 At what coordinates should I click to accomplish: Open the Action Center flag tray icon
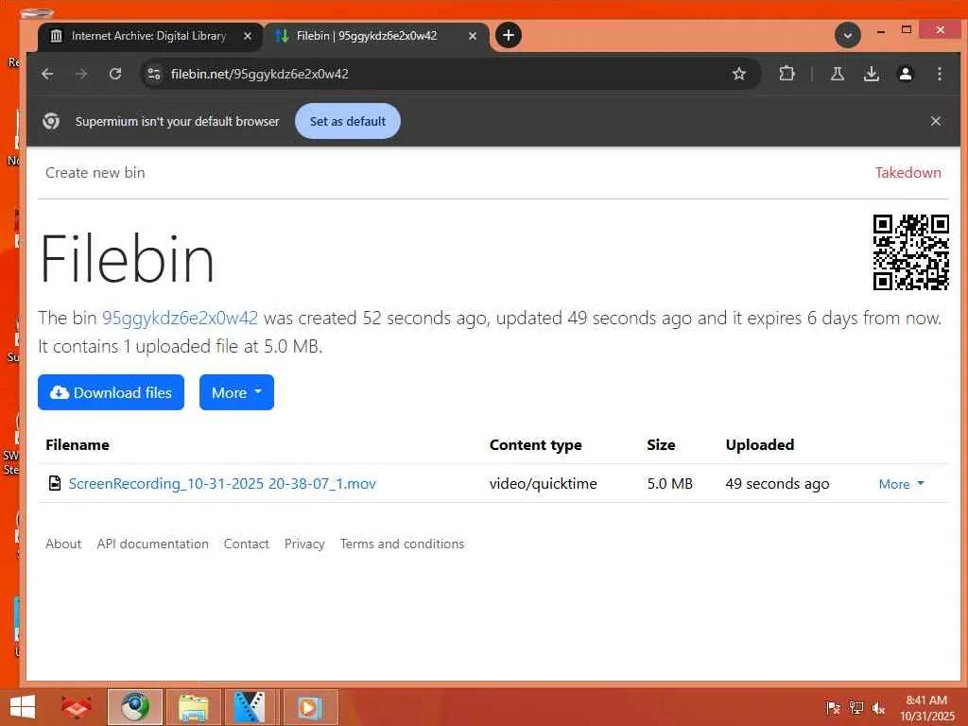click(833, 708)
